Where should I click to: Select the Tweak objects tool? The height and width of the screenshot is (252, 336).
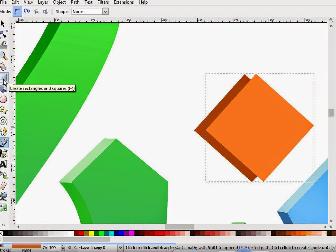[3, 45]
